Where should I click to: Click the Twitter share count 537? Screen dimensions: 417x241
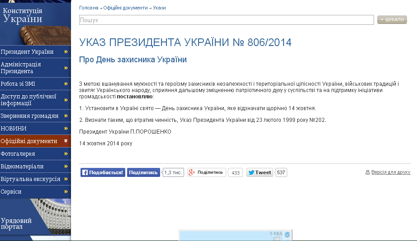(x=281, y=172)
